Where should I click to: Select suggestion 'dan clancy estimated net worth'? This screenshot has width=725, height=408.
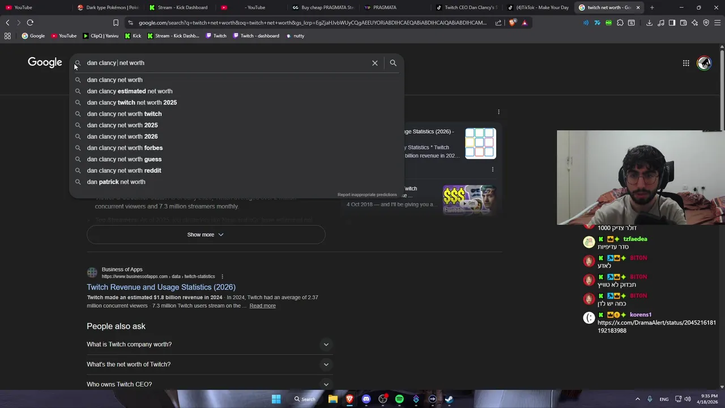pos(237,91)
